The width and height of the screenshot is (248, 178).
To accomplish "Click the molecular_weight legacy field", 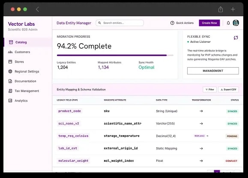I will (x=73, y=161).
